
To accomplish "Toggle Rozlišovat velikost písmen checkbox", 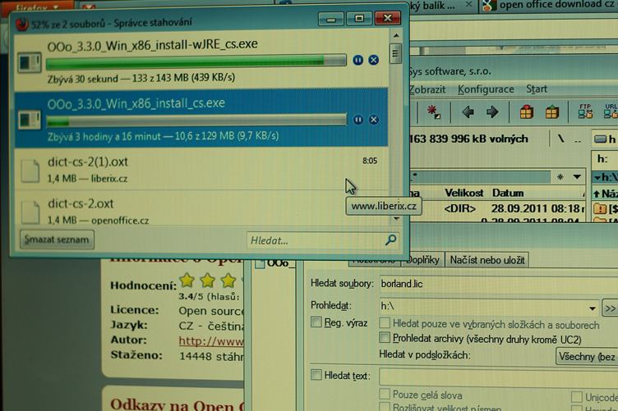I will click(385, 406).
